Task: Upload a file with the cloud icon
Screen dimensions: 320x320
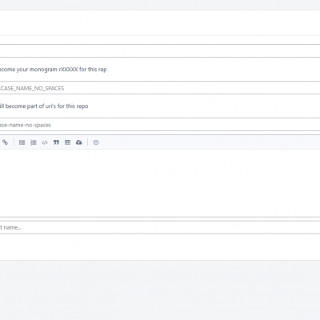Action: (78, 142)
